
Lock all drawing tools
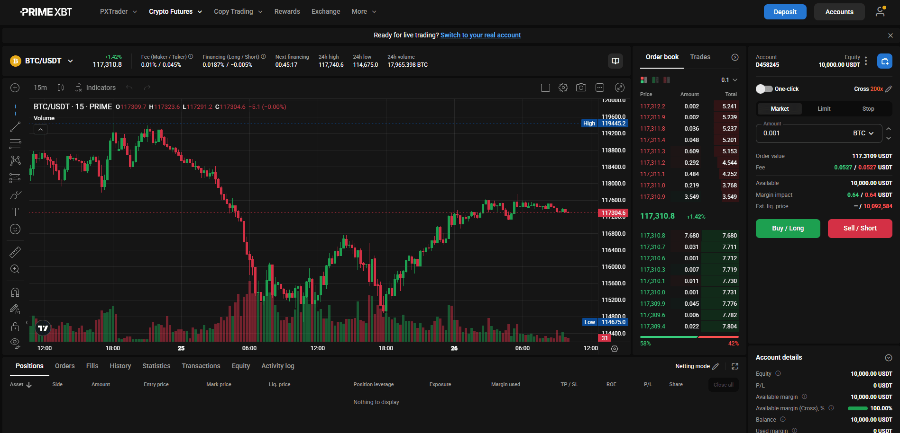pos(15,327)
